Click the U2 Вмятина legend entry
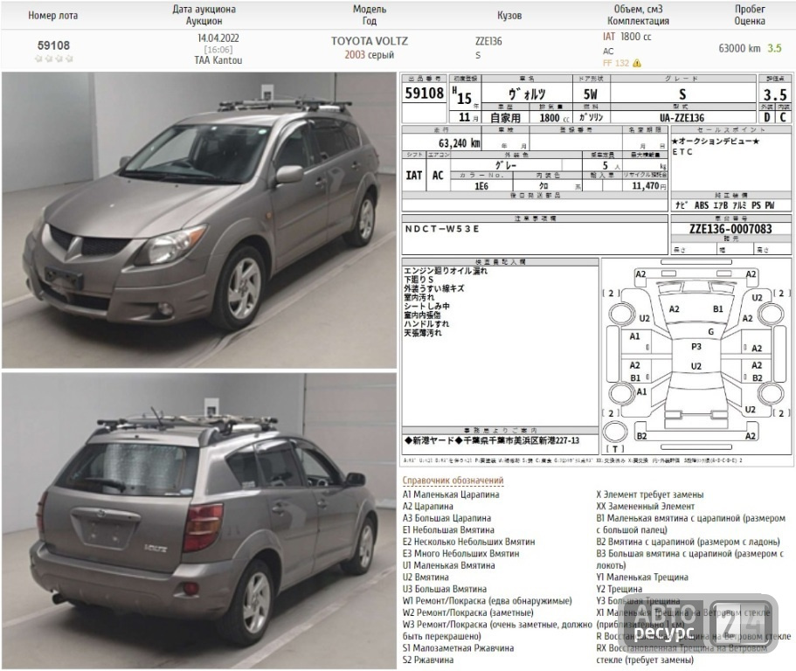 [426, 578]
